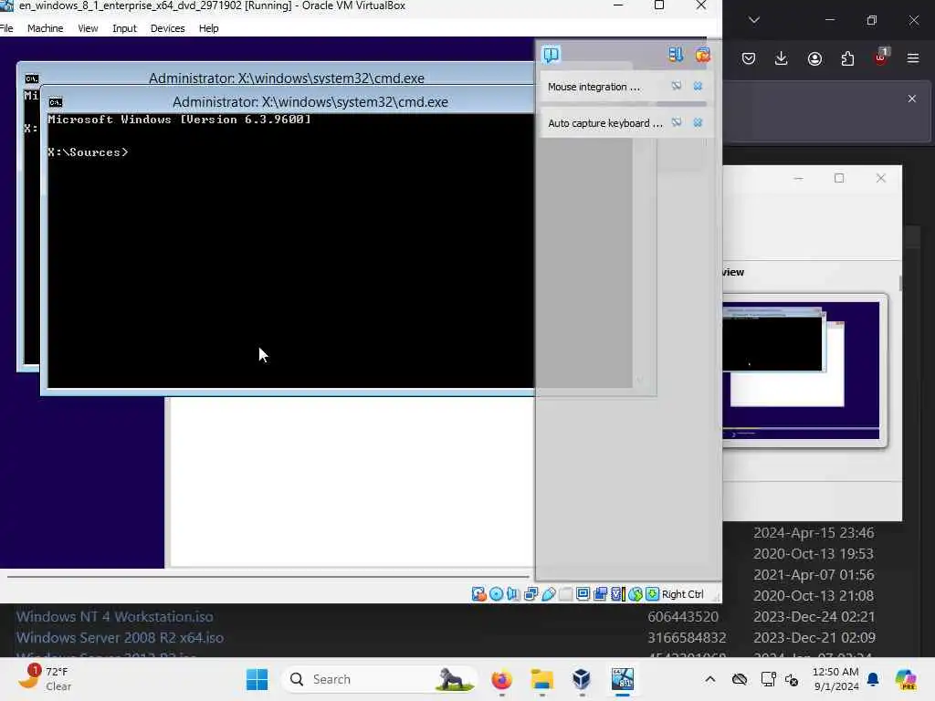Viewport: 935px width, 701px height.
Task: Open the Copilot preview icon on taskbar
Action: (x=905, y=679)
